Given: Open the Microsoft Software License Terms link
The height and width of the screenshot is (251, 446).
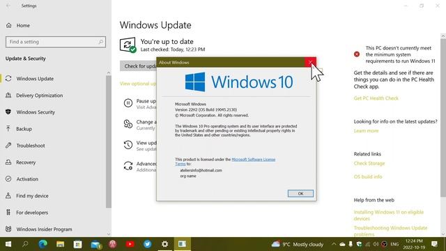Looking at the screenshot, I should pos(254,160).
